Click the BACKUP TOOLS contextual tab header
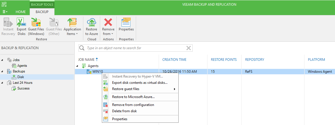The width and height of the screenshot is (335, 125). pyautogui.click(x=42, y=5)
